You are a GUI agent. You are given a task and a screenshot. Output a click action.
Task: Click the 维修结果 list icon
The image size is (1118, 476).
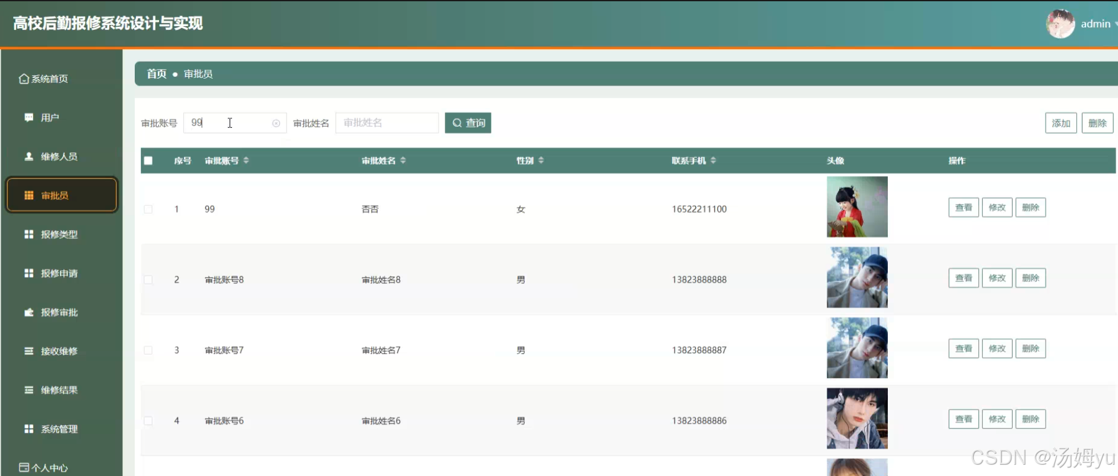tap(29, 390)
